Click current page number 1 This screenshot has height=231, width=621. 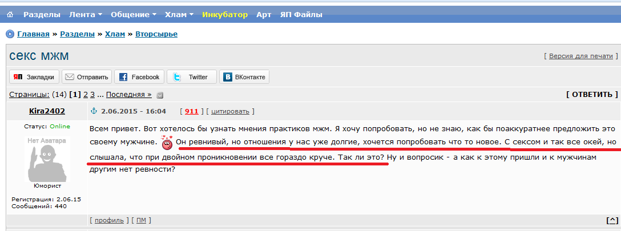point(75,95)
